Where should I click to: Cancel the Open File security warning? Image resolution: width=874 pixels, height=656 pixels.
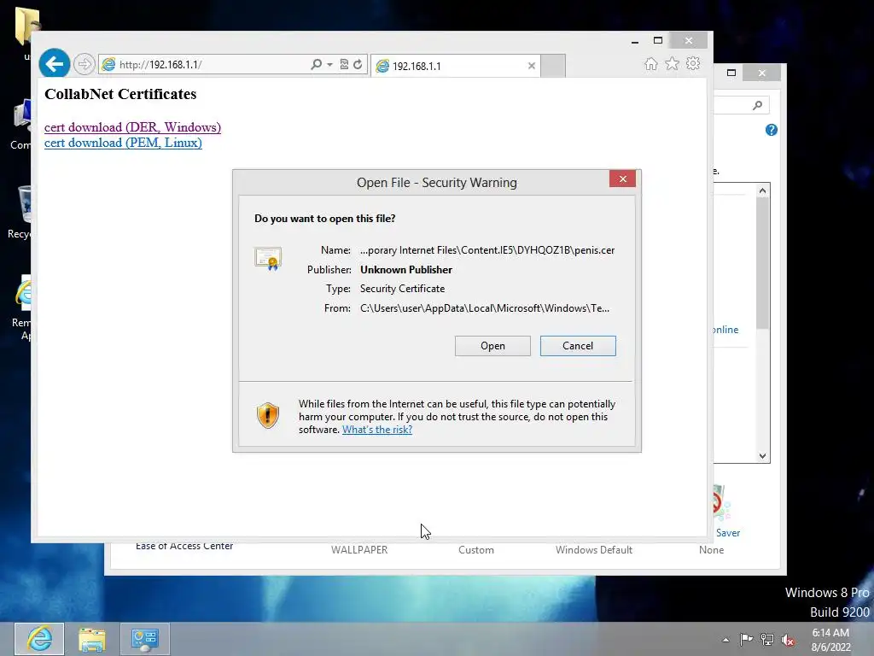(578, 346)
